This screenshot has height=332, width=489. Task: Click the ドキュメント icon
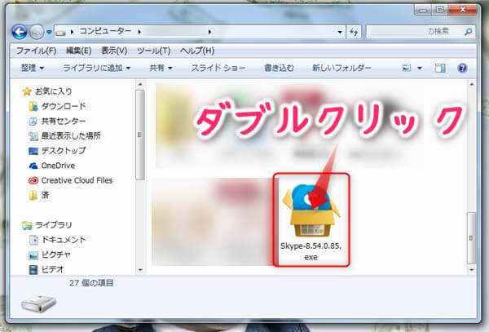[33, 240]
